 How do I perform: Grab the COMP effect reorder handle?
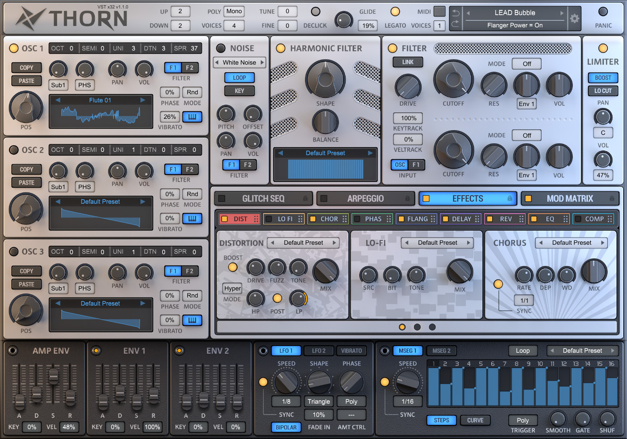click(x=610, y=219)
